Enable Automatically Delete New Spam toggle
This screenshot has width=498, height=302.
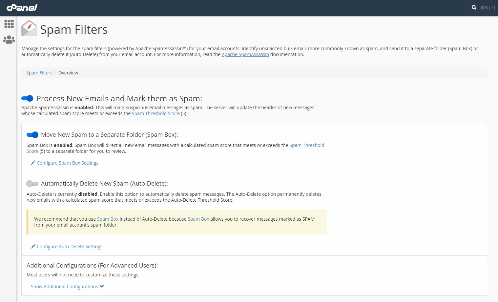tap(32, 184)
